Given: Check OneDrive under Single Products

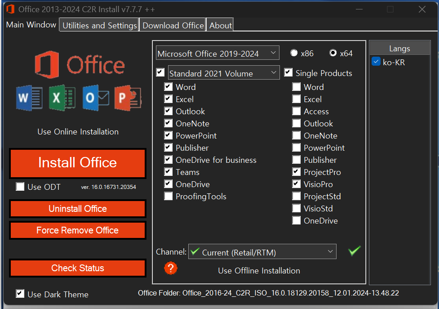Looking at the screenshot, I should click(x=297, y=220).
